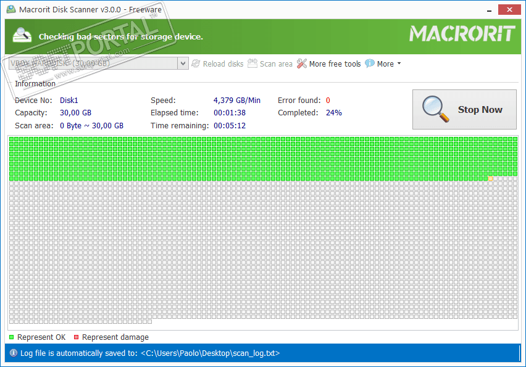Click the 00:01:38 elapsed time value
The image size is (526, 367).
[x=230, y=113]
